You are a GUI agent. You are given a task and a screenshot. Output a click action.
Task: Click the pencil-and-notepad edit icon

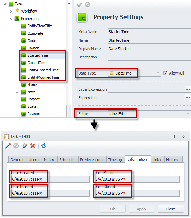pos(25,146)
